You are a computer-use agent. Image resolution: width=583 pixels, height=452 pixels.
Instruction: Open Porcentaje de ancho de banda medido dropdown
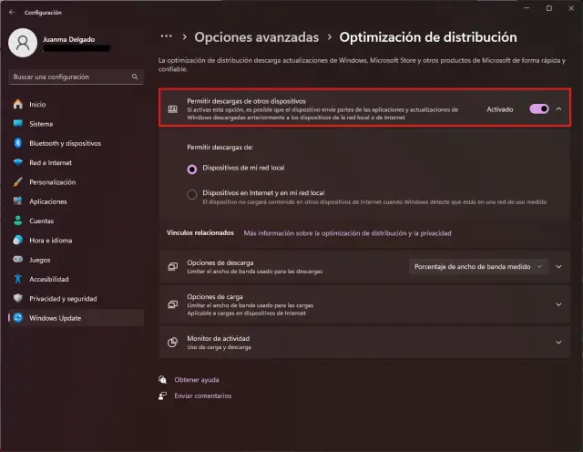(x=477, y=266)
